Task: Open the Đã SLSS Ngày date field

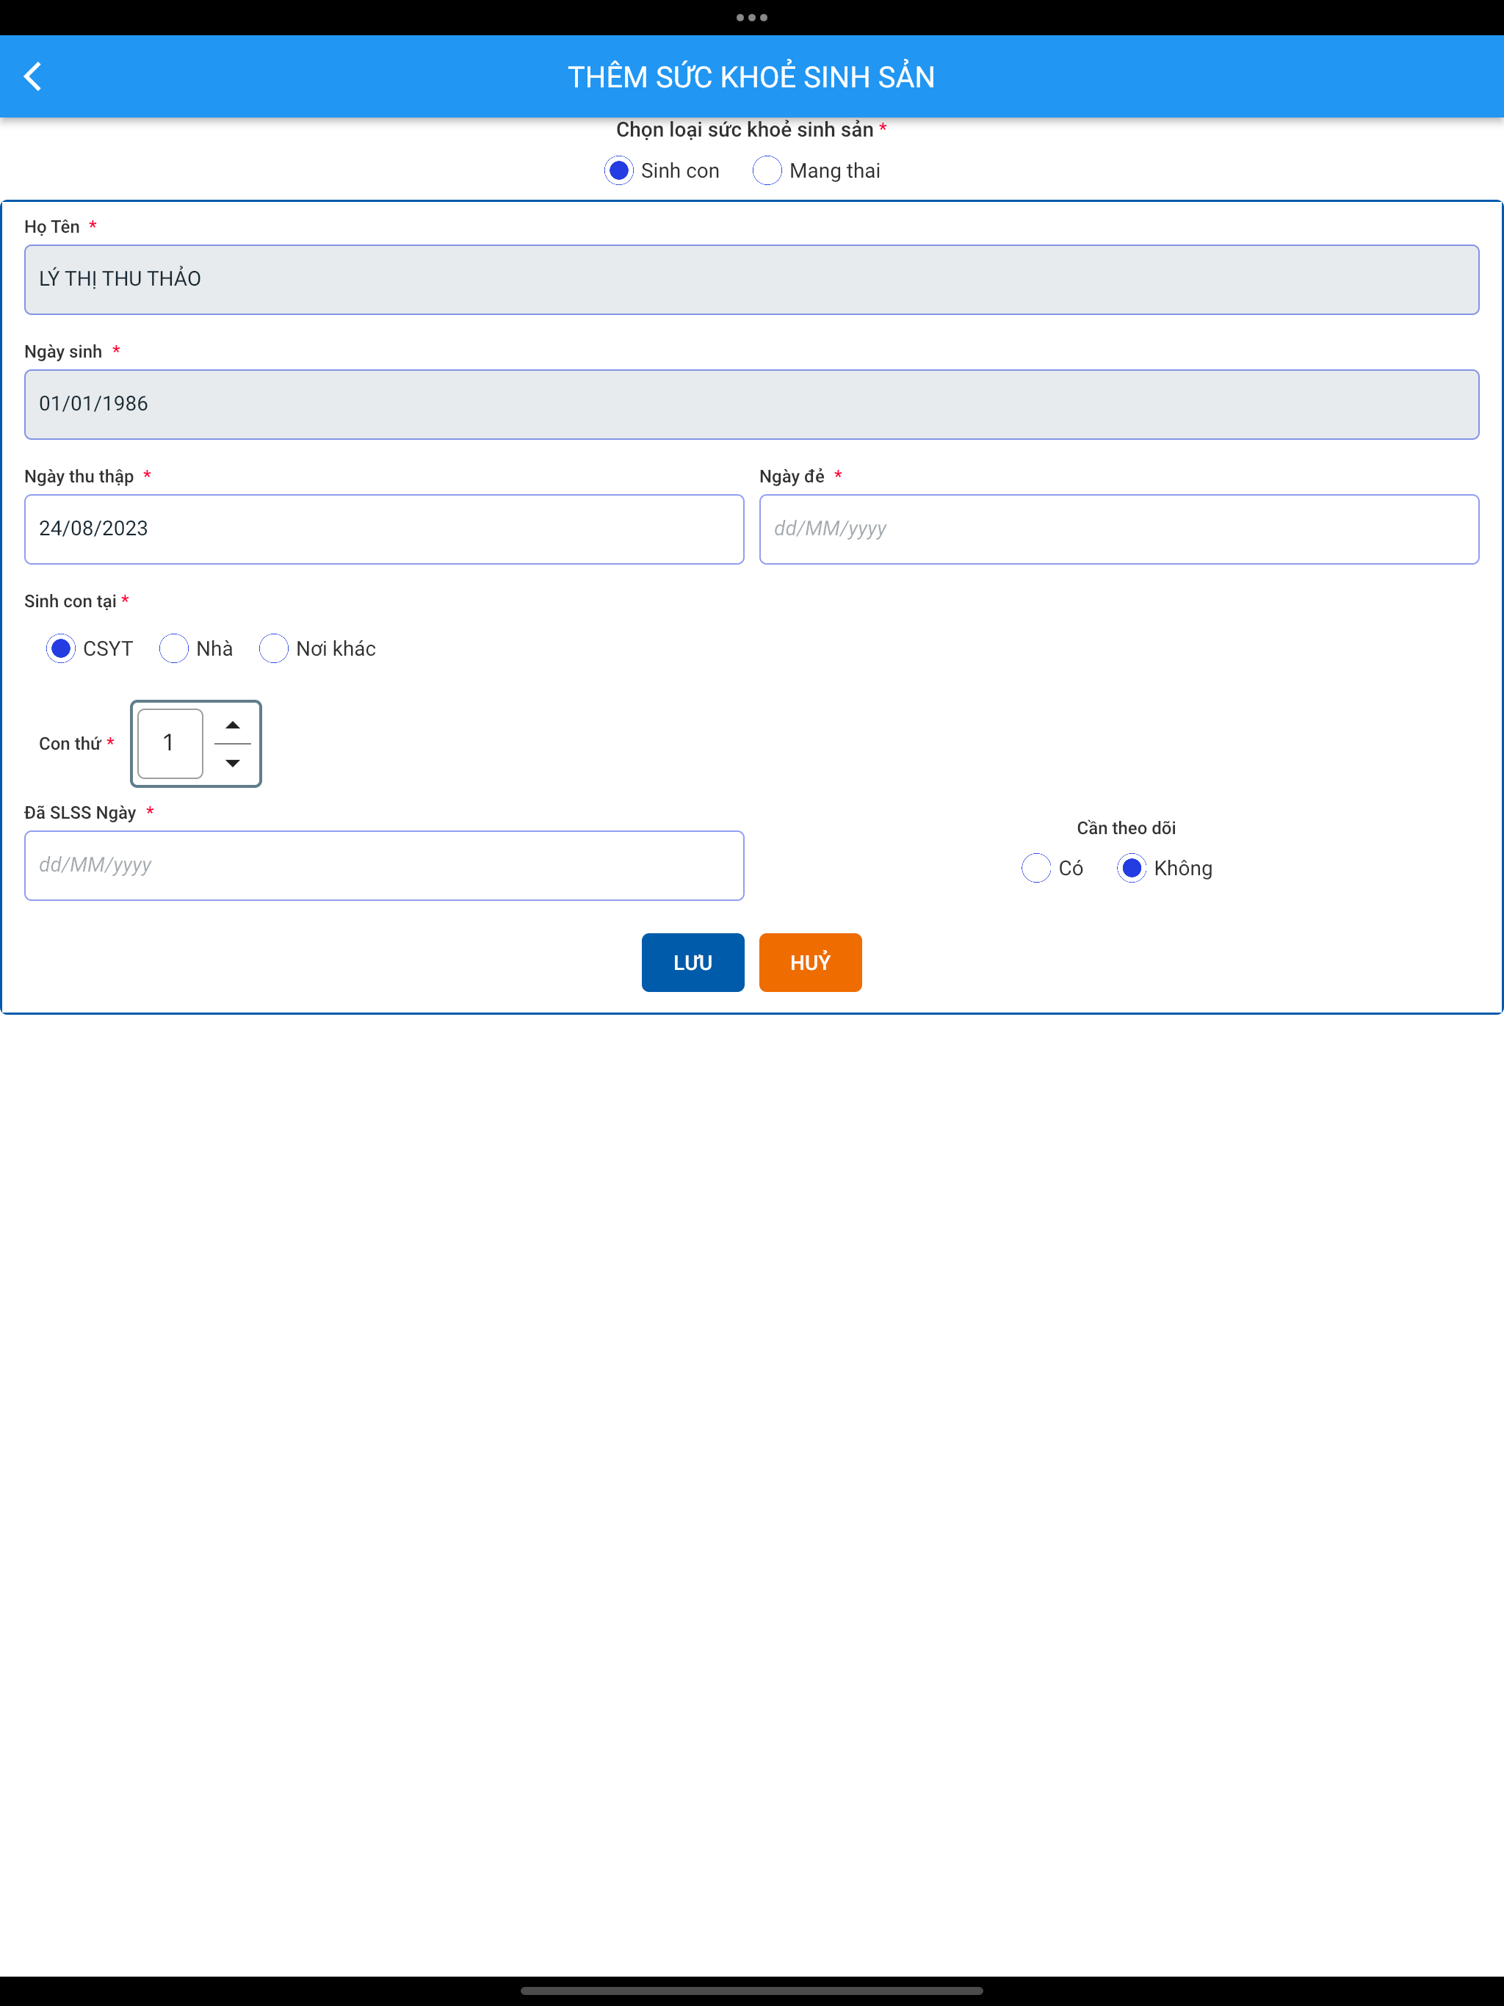Action: point(383,866)
